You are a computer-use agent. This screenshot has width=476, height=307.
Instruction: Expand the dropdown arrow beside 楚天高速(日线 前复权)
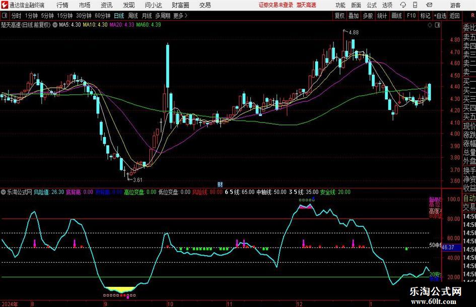(x=55, y=25)
